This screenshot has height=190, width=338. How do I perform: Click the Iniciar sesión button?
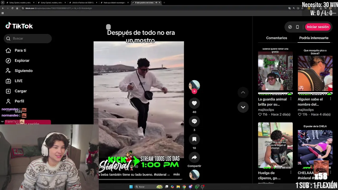click(x=318, y=27)
